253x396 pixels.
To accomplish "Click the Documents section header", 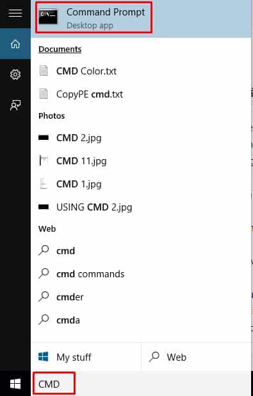I will click(60, 49).
